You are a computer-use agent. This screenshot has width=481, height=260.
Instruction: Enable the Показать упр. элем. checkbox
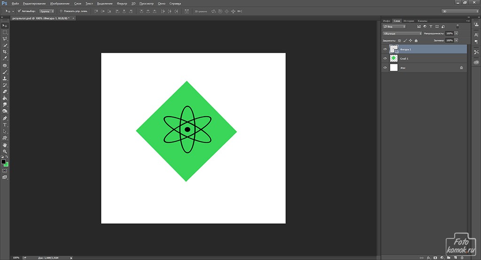(61, 11)
